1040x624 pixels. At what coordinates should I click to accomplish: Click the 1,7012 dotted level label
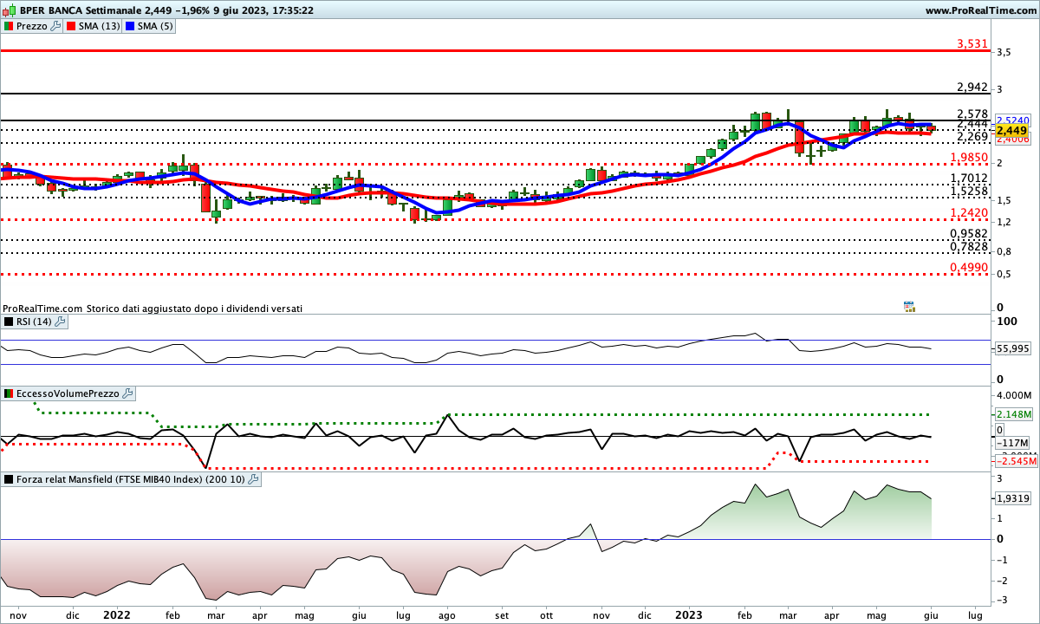pos(969,179)
